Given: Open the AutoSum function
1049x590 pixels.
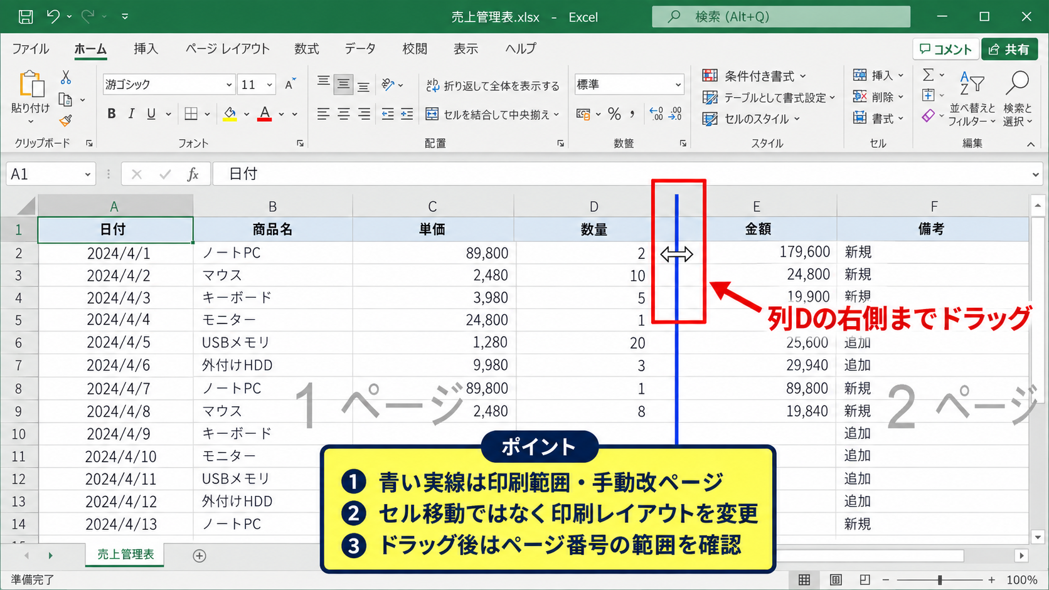Looking at the screenshot, I should point(929,75).
